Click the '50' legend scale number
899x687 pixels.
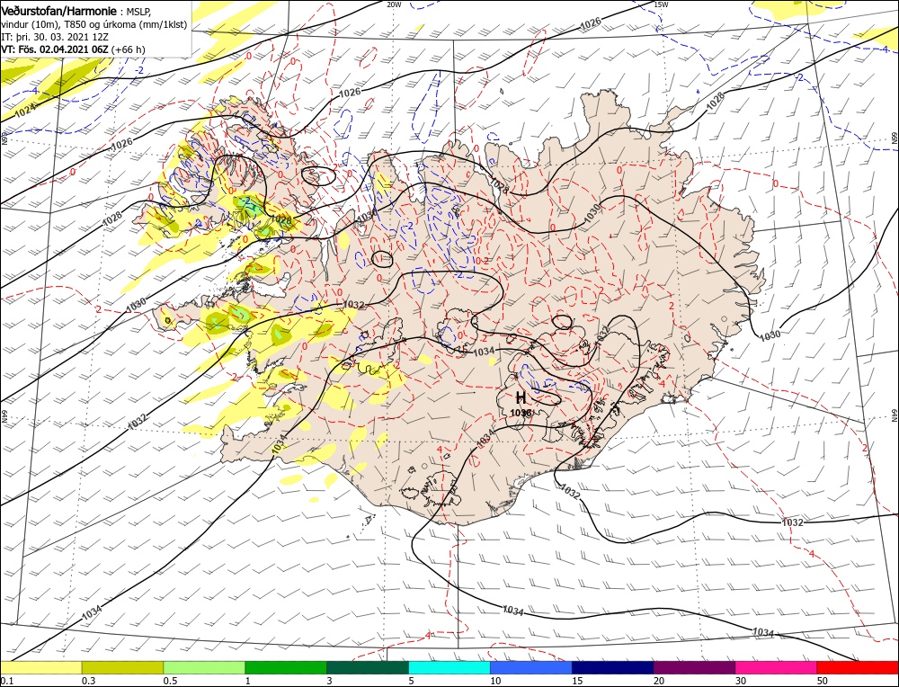click(x=823, y=680)
